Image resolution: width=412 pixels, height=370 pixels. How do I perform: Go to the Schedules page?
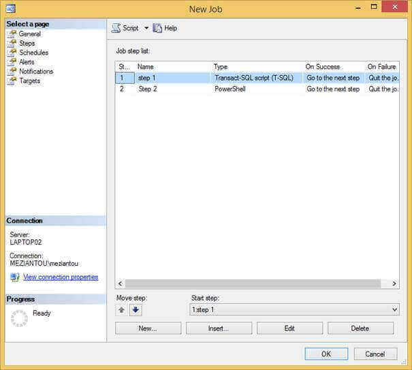(x=33, y=52)
